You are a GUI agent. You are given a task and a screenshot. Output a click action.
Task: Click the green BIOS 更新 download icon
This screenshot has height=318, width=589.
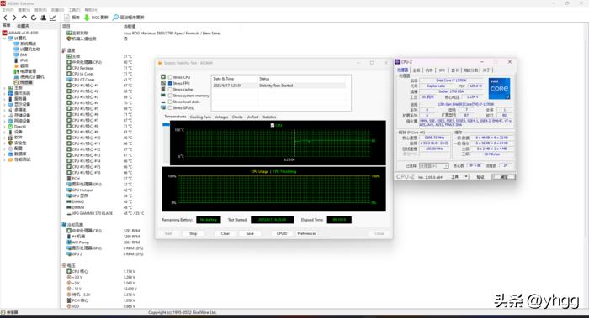(x=87, y=18)
